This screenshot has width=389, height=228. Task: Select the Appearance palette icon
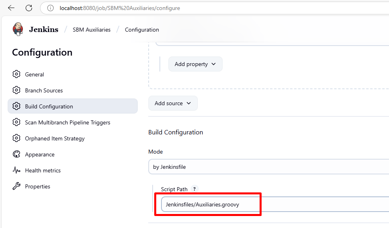[16, 154]
